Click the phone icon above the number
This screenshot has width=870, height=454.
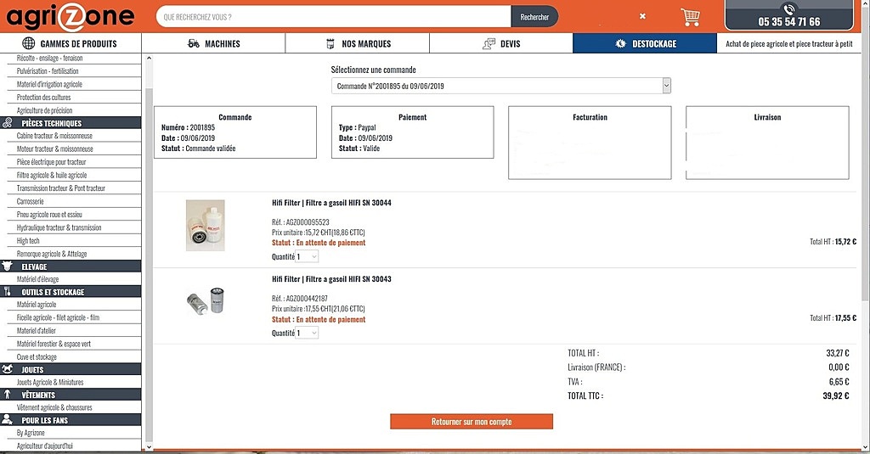click(x=789, y=8)
